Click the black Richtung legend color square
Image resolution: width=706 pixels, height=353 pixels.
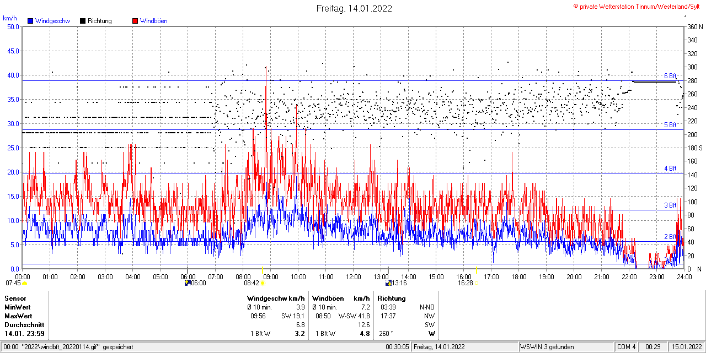tap(83, 21)
